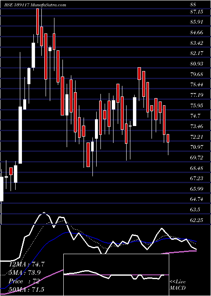The image size is (211, 296).
Task: Click the 68.48 price axis label
Action: click(x=197, y=168)
